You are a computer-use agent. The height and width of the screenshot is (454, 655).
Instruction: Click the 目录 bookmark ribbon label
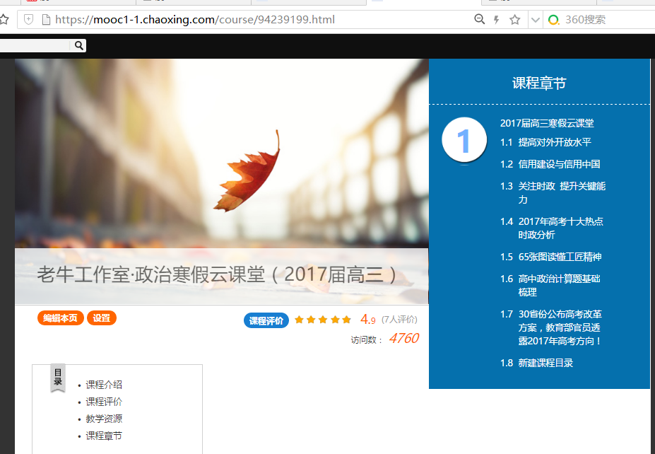tap(58, 378)
